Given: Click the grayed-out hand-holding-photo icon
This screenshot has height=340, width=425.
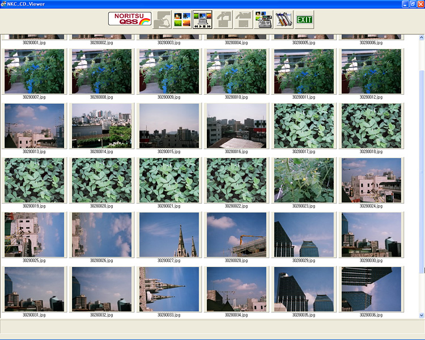Looking at the screenshot, I should tap(163, 19).
